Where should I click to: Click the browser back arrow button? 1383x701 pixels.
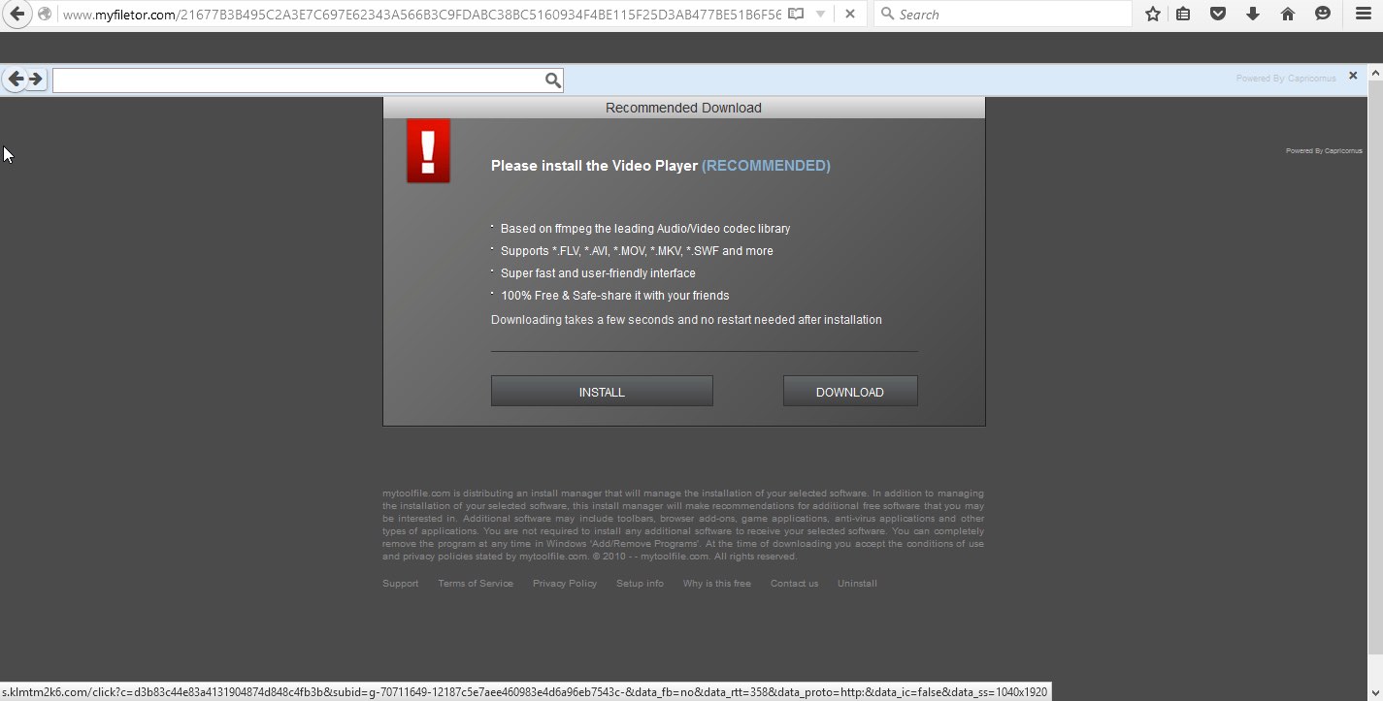pyautogui.click(x=16, y=15)
